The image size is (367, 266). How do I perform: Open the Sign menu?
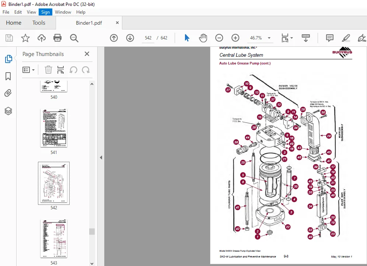(x=45, y=12)
